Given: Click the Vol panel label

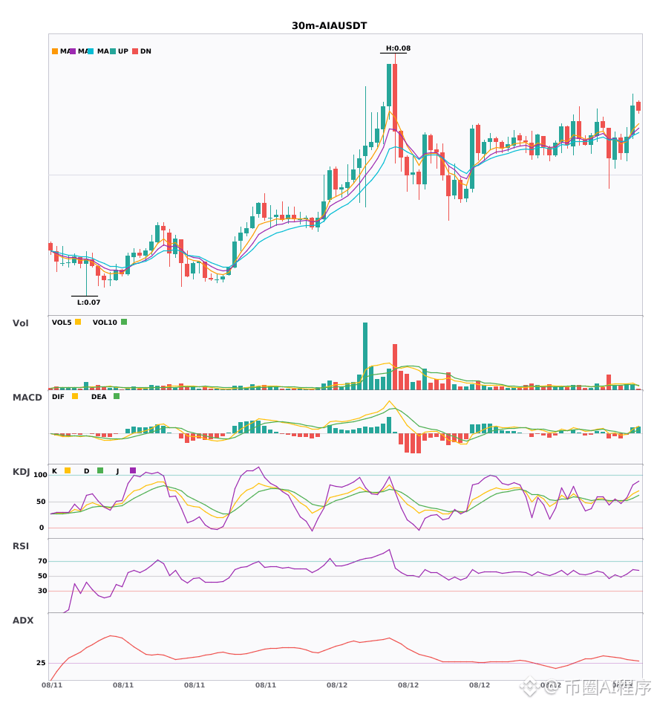Looking at the screenshot, I should pyautogui.click(x=21, y=323).
